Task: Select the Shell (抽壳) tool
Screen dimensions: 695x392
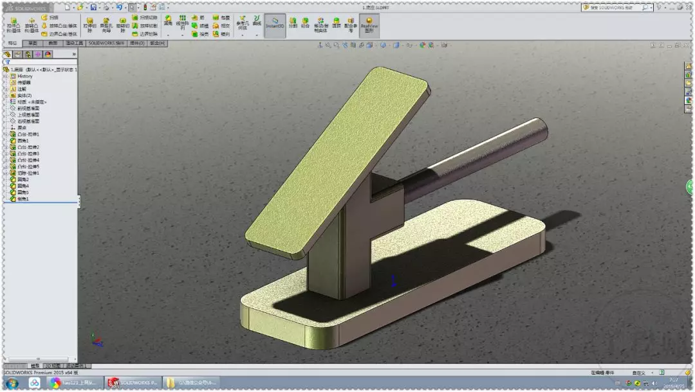Action: tap(200, 33)
